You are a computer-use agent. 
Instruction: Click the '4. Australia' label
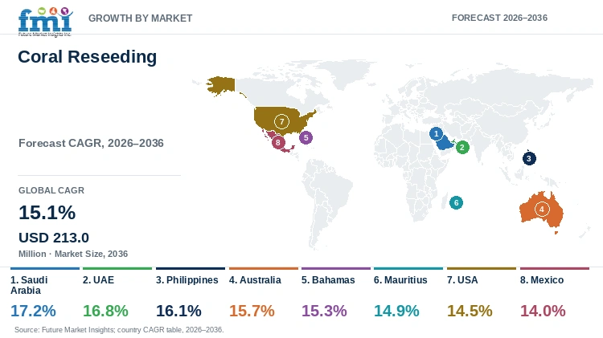click(x=255, y=280)
